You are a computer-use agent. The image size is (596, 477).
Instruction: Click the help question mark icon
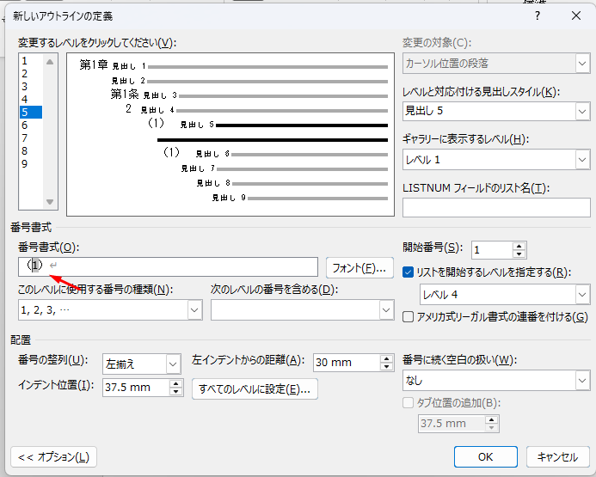538,15
